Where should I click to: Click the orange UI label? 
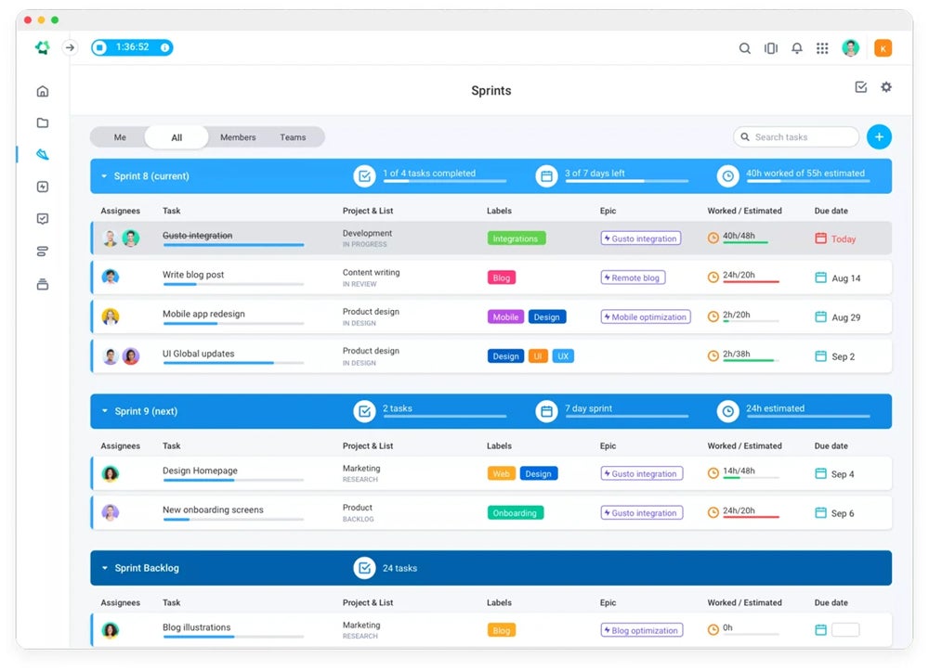click(x=537, y=356)
